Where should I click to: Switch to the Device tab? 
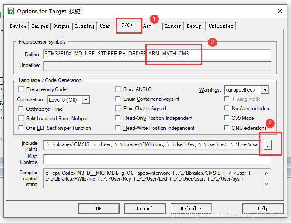pyautogui.click(x=18, y=26)
